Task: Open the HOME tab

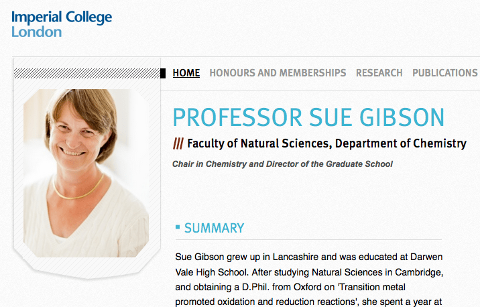Action: tap(186, 73)
